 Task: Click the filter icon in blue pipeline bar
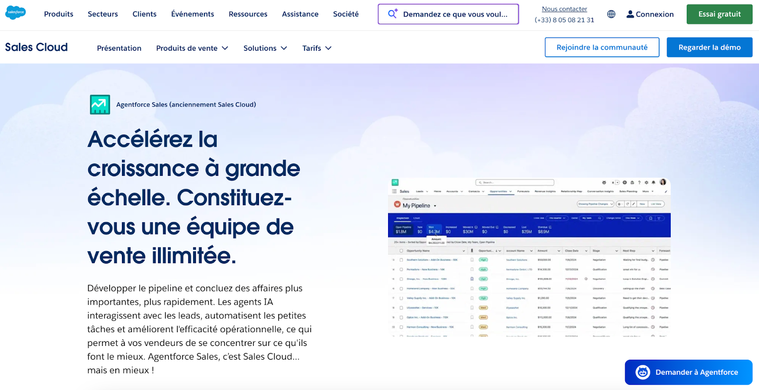[659, 218]
